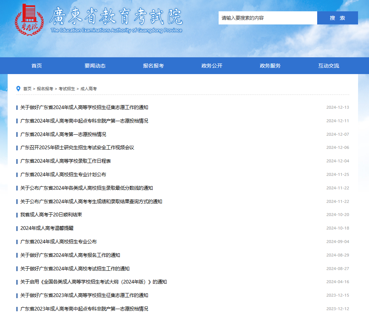
Task: Open the 政务公开 navigation menu
Action: (x=211, y=66)
